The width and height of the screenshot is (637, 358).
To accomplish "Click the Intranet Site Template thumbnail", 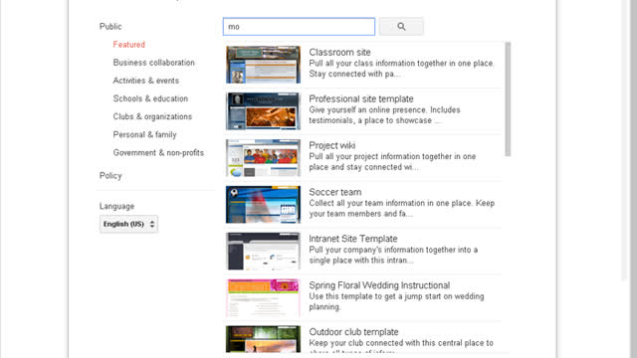I will tap(263, 252).
